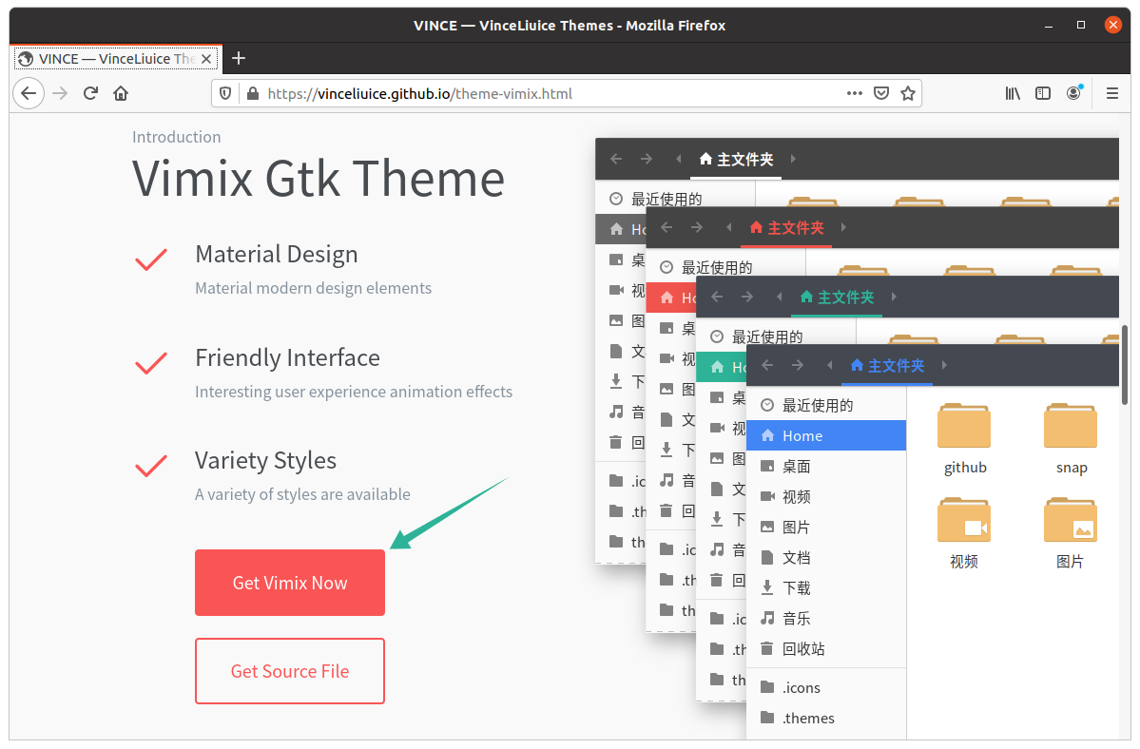Viewport: 1140px width, 749px height.
Task: Open .themes folder bookmark
Action: pyautogui.click(x=826, y=719)
